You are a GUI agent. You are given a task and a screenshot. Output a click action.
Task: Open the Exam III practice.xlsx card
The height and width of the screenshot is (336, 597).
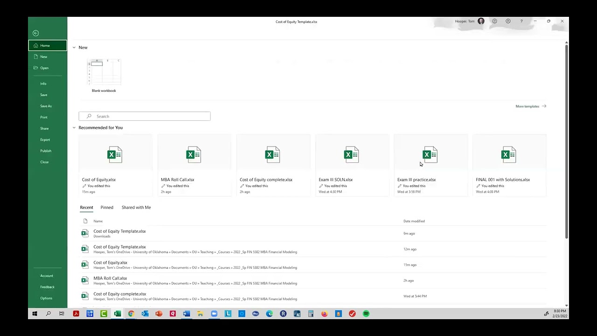(x=430, y=165)
